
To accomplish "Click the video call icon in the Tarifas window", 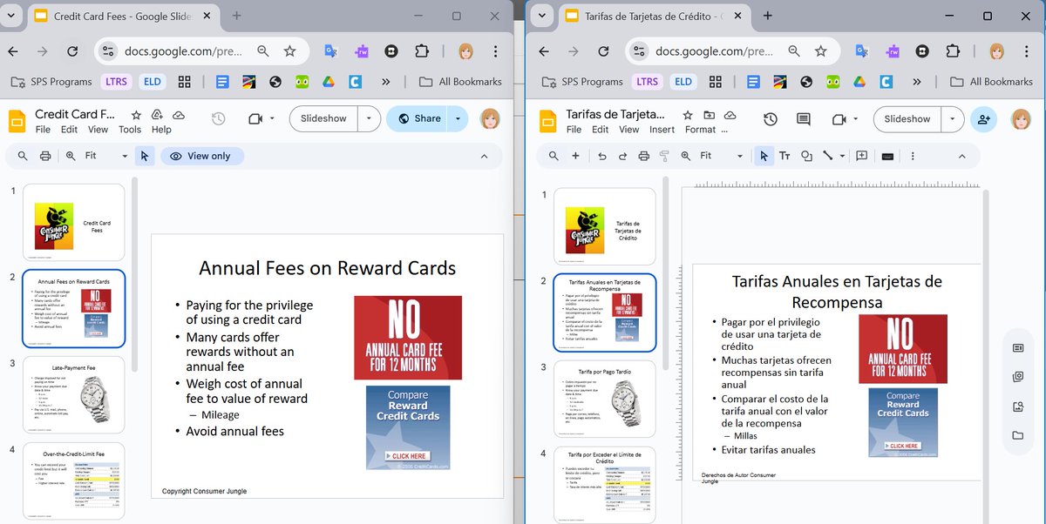I will pos(839,119).
